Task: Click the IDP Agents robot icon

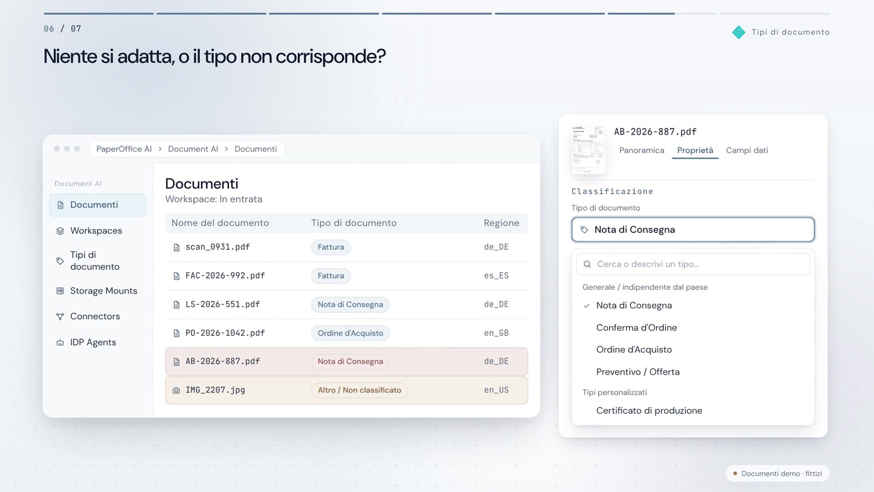Action: [x=60, y=343]
